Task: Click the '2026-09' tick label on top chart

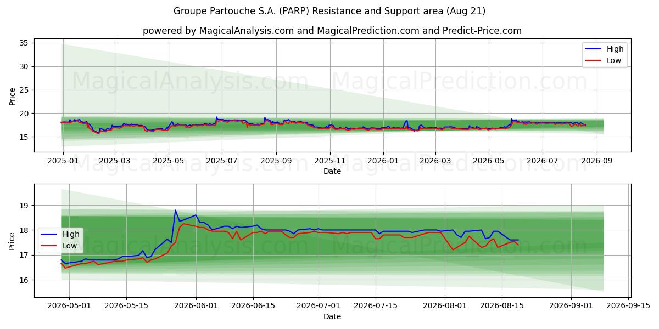Action: point(597,161)
